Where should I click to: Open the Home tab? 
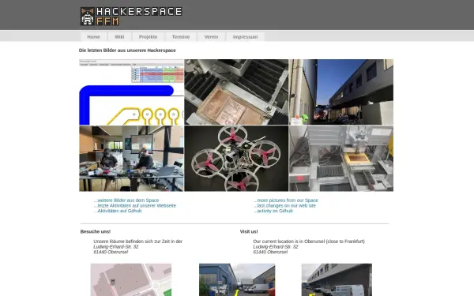(93, 37)
